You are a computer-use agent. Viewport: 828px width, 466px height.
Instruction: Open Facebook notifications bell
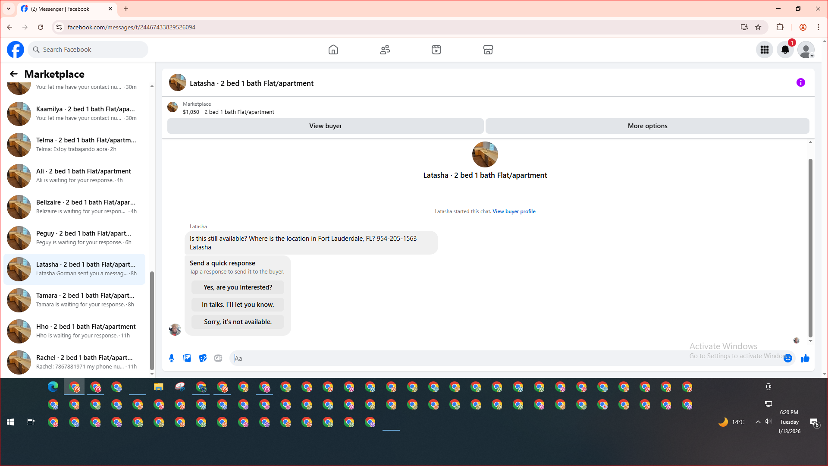pos(785,50)
